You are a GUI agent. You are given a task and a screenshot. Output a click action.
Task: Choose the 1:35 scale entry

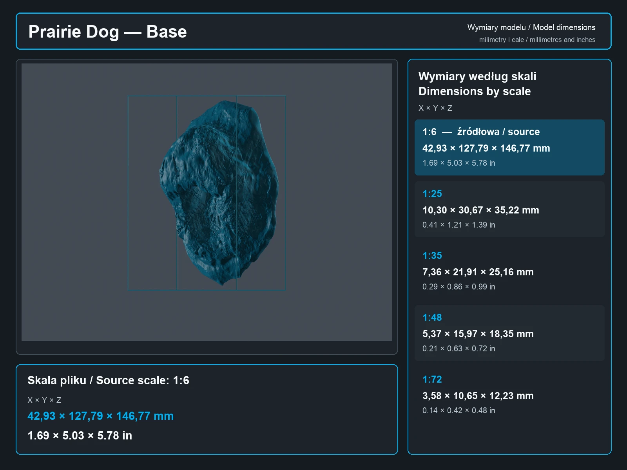point(509,271)
